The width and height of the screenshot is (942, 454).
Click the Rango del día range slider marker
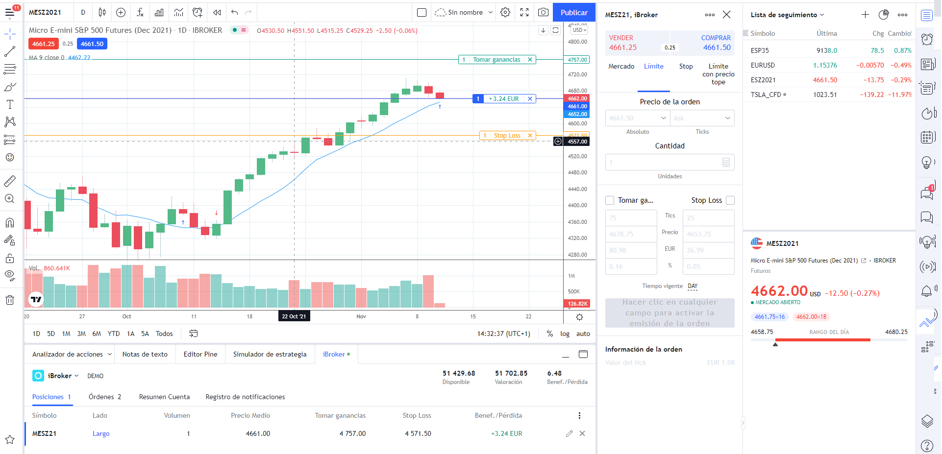pyautogui.click(x=775, y=344)
